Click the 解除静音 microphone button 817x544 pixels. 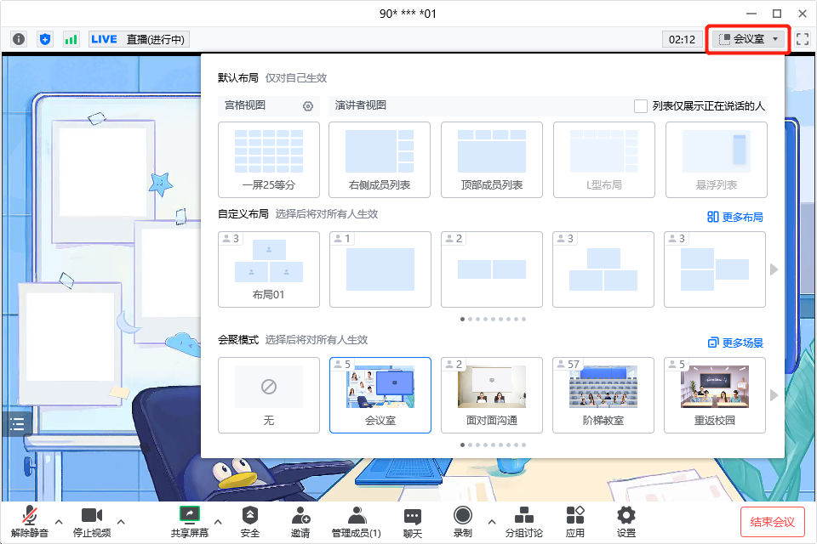(x=30, y=522)
